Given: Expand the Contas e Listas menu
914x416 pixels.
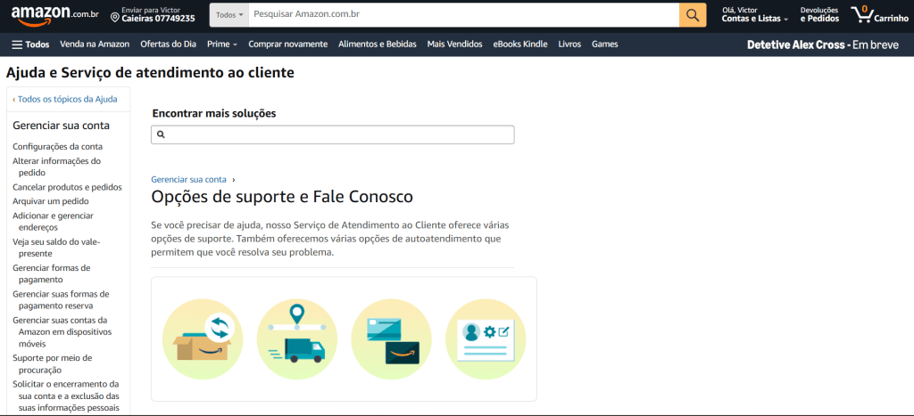Looking at the screenshot, I should pos(754,18).
